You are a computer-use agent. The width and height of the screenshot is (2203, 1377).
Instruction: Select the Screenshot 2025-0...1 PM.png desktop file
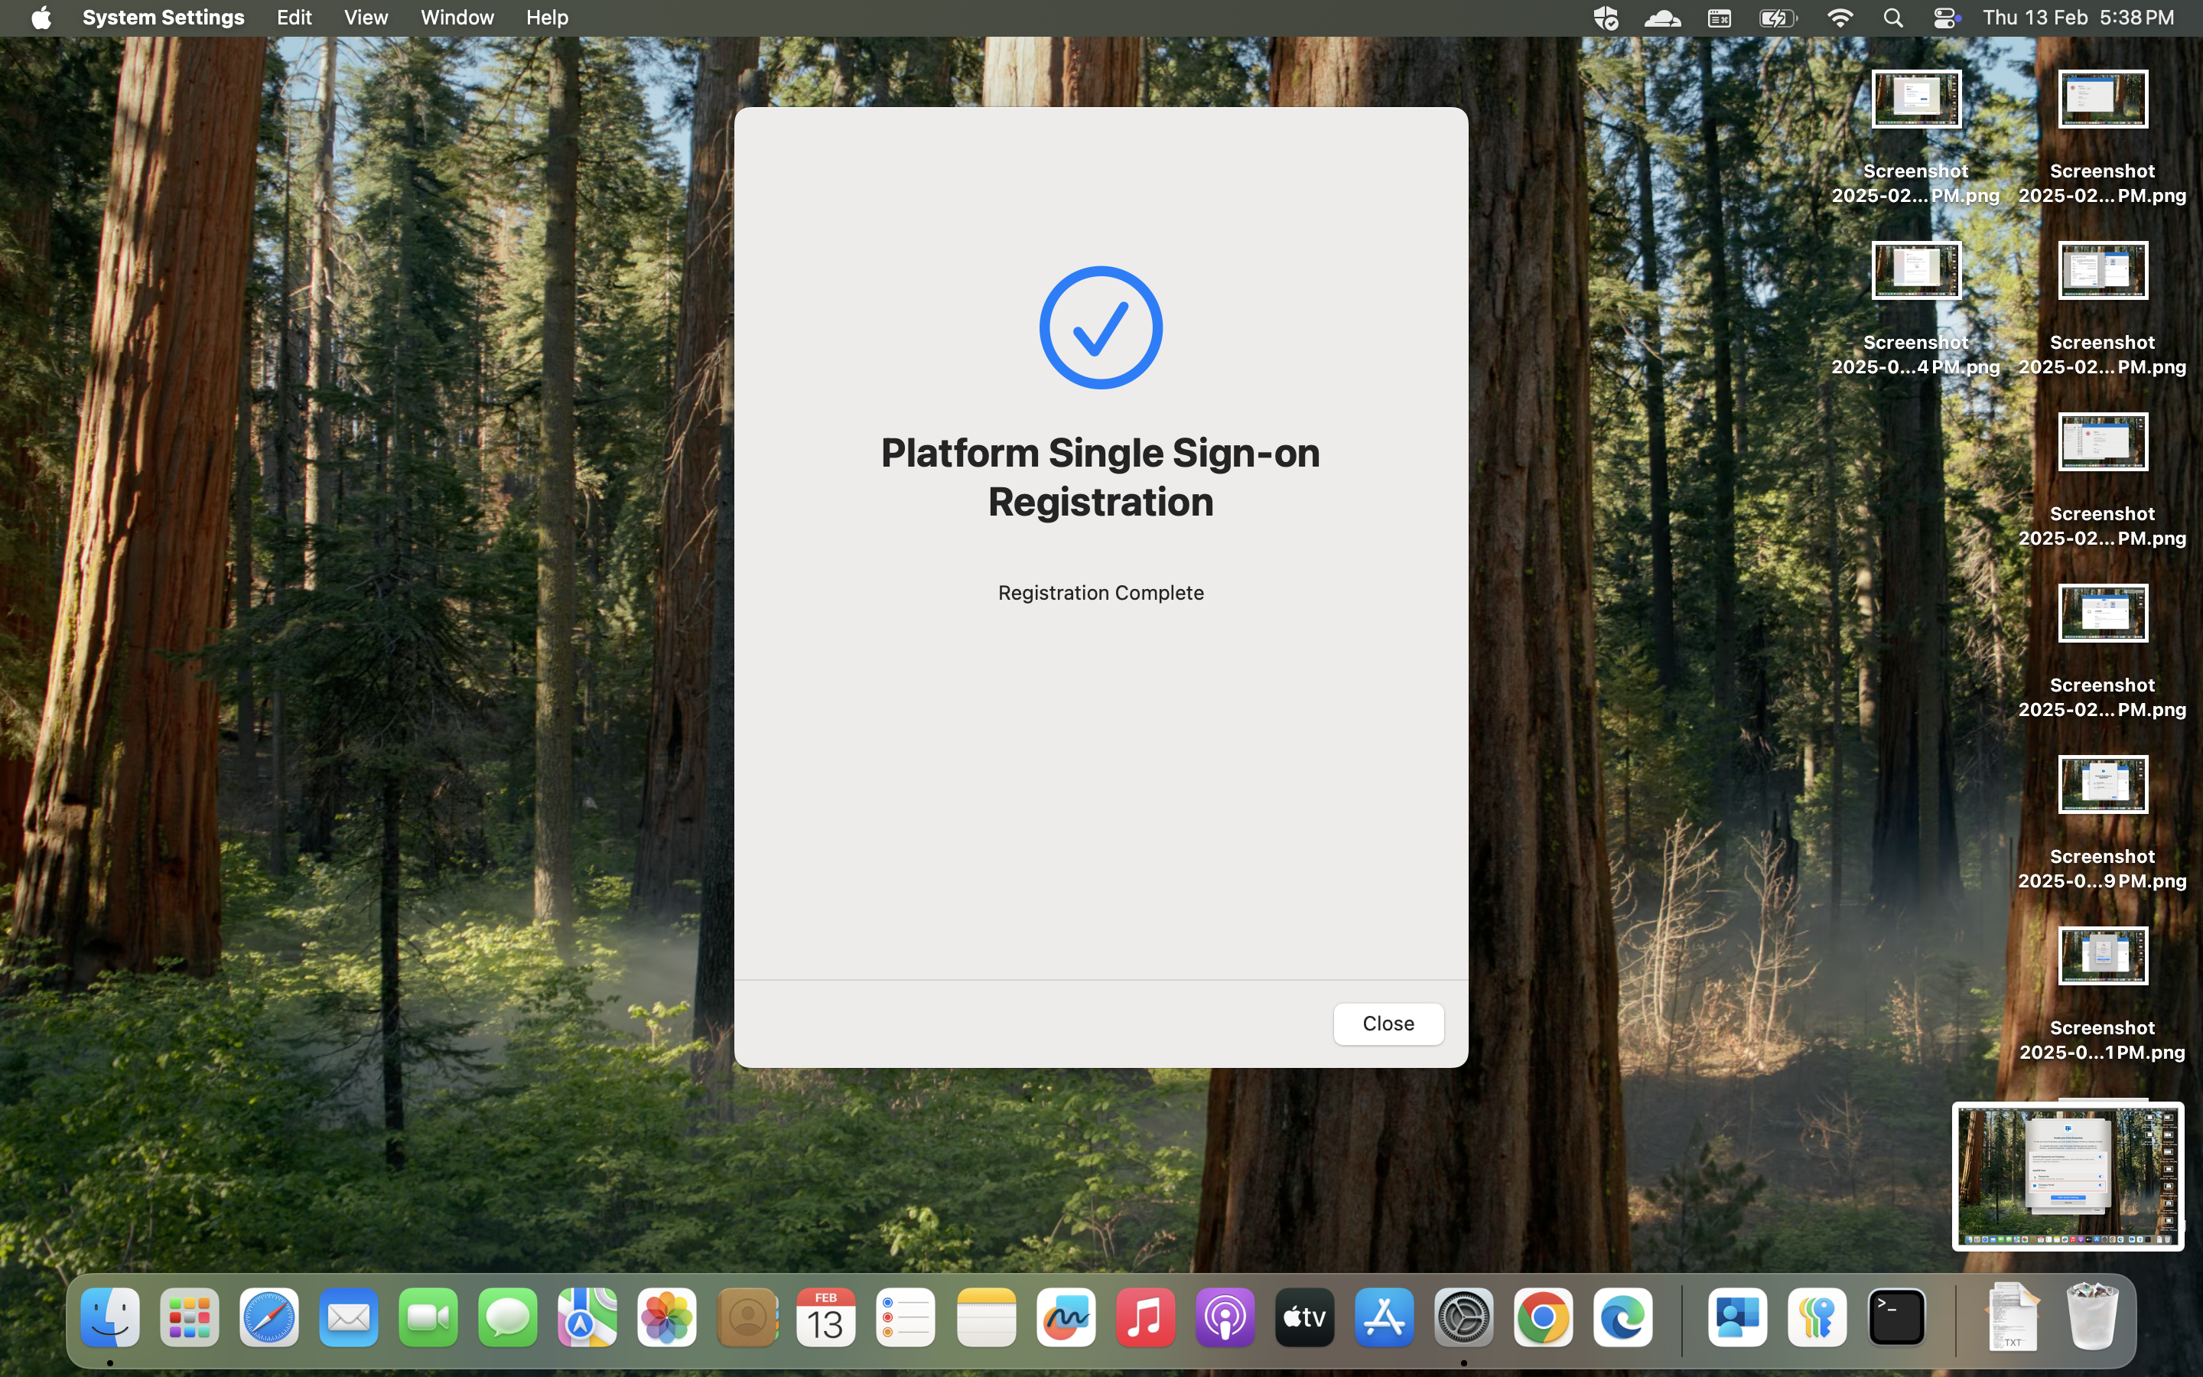pyautogui.click(x=2102, y=994)
